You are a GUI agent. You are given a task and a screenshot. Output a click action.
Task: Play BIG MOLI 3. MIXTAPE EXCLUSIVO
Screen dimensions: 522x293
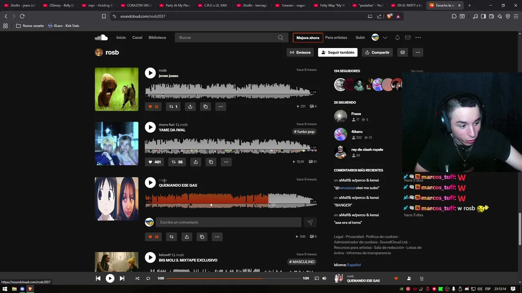pyautogui.click(x=150, y=257)
